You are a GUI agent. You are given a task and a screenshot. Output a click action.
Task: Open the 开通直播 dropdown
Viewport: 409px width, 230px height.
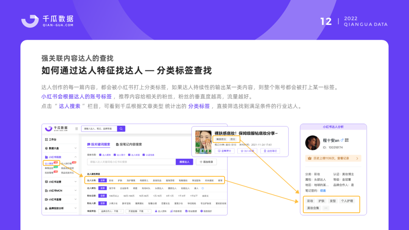pyautogui.click(x=138, y=211)
